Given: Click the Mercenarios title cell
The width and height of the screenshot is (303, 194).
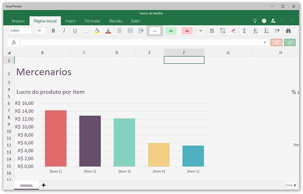Looking at the screenshot, I should coord(44,72).
